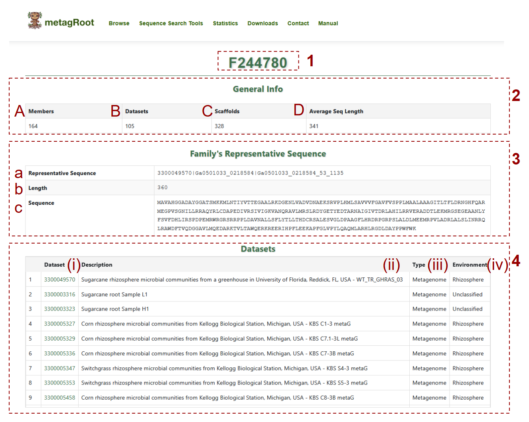Open dataset link 3300003323
The height and width of the screenshot is (422, 529).
[59, 309]
